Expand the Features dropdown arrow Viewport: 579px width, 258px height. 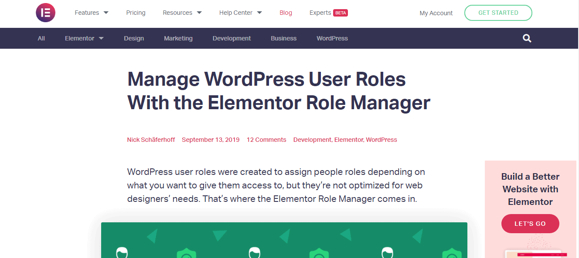point(106,13)
